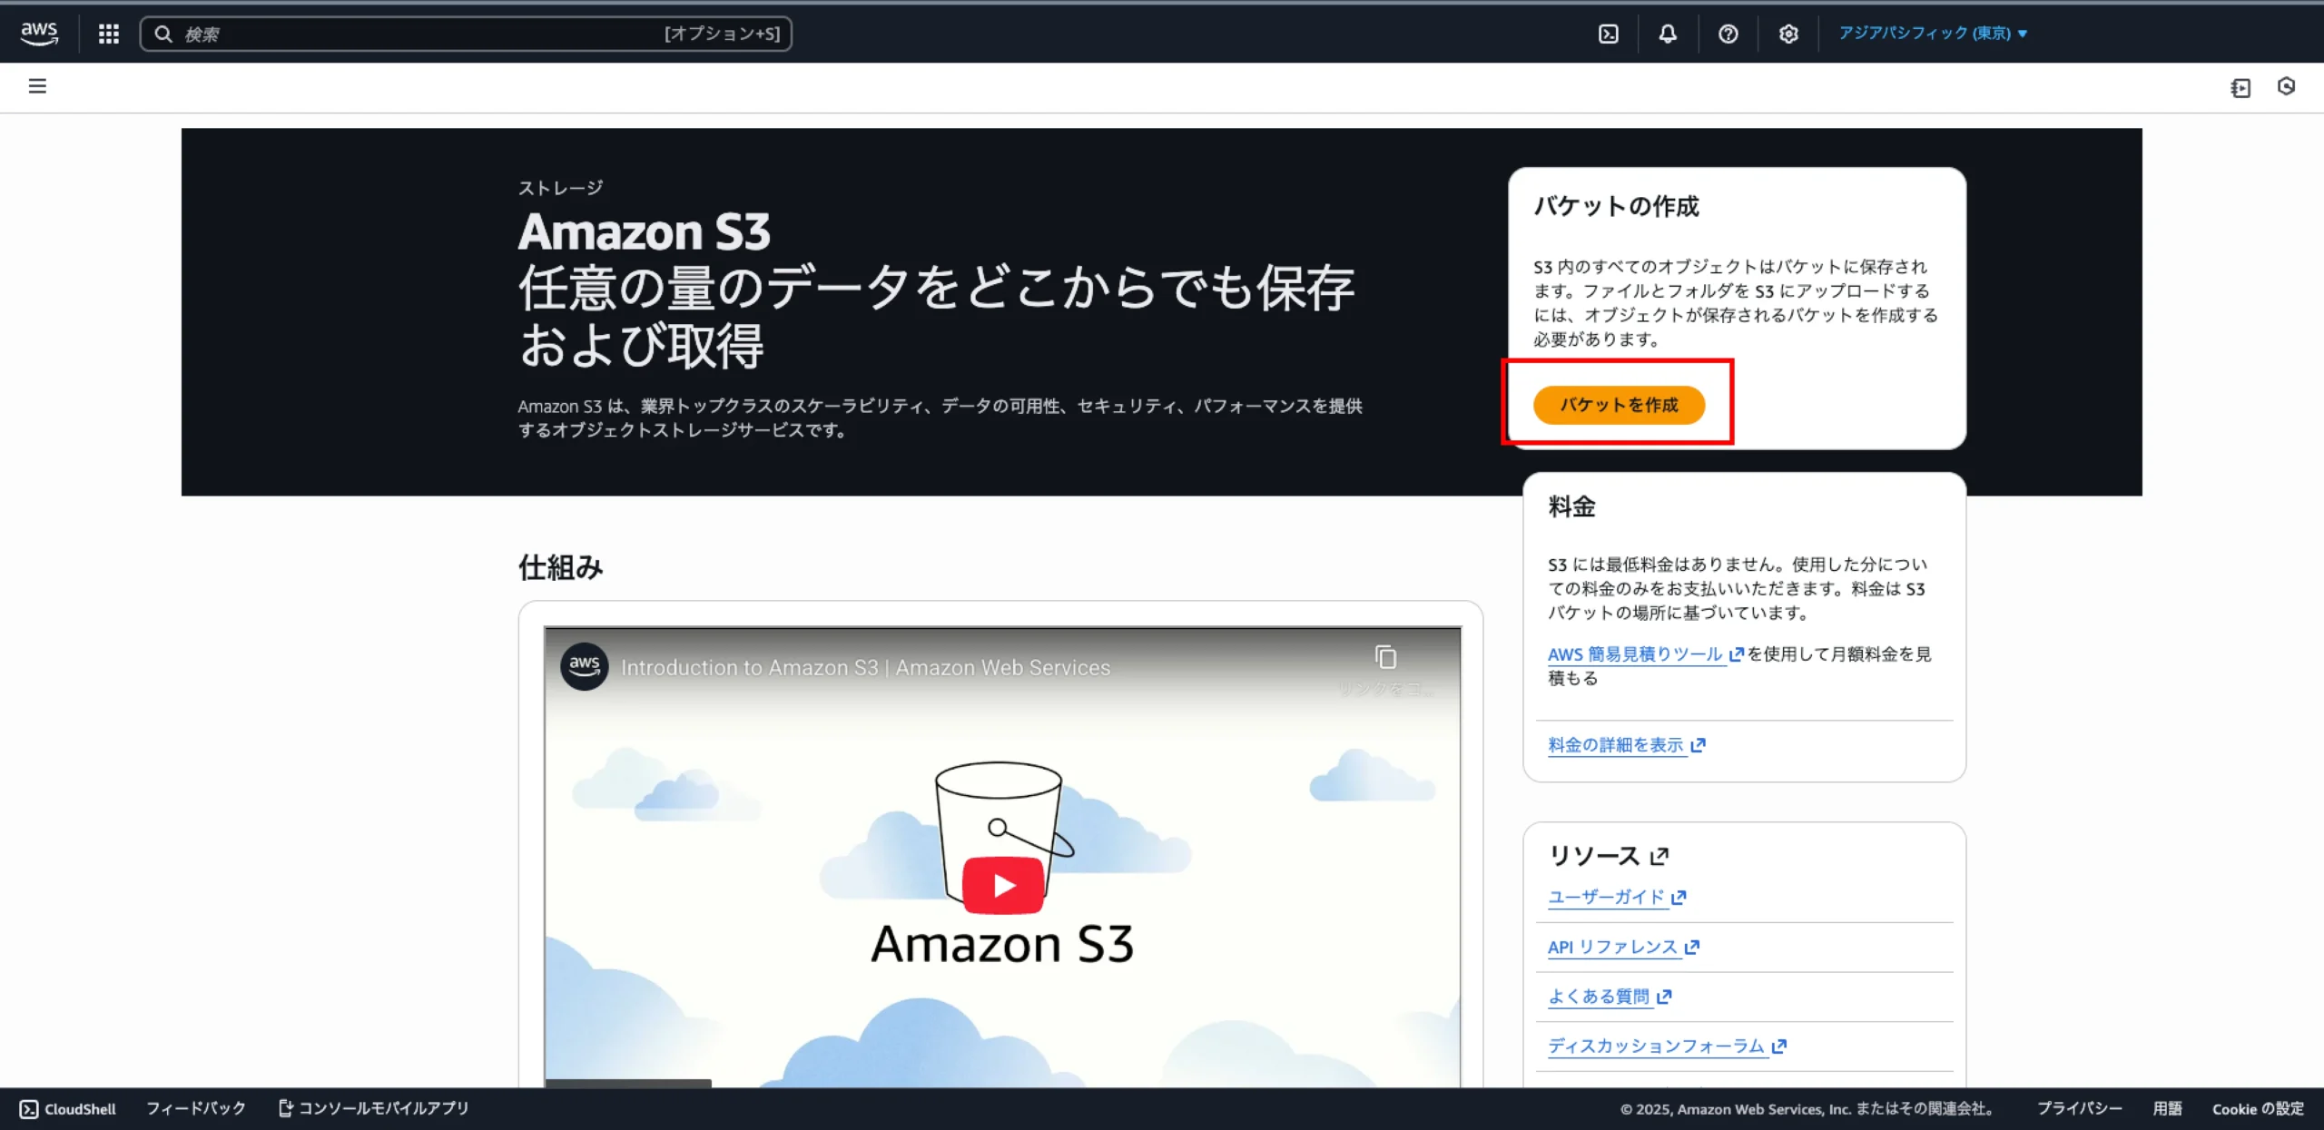Toggle the right-side info panel icon
2324x1130 pixels.
2240,87
